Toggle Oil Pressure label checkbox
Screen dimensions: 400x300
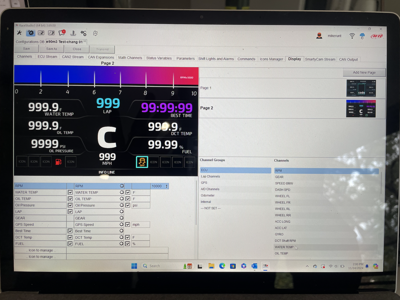[x=70, y=205]
